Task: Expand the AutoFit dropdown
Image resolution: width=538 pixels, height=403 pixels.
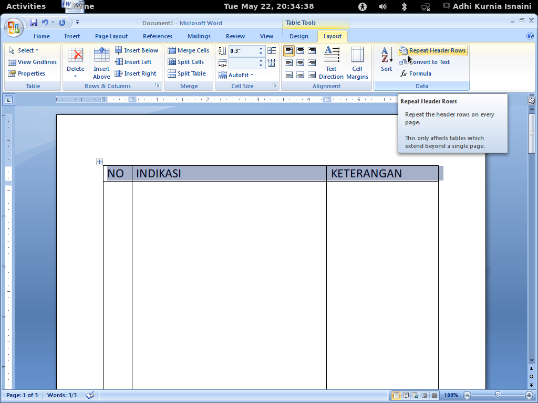Action: [236, 75]
